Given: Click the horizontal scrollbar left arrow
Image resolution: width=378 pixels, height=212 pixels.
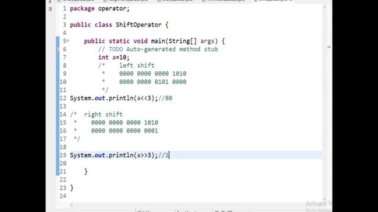Looking at the screenshot, I should point(72,205).
